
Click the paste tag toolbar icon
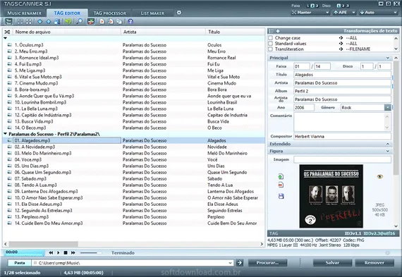[x=119, y=22]
